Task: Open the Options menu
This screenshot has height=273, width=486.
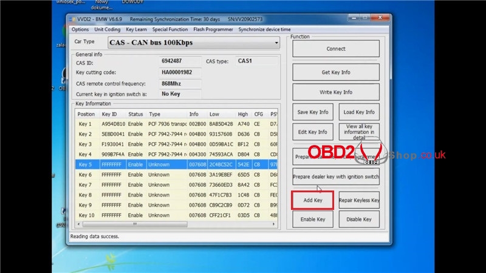Action: pos(80,29)
